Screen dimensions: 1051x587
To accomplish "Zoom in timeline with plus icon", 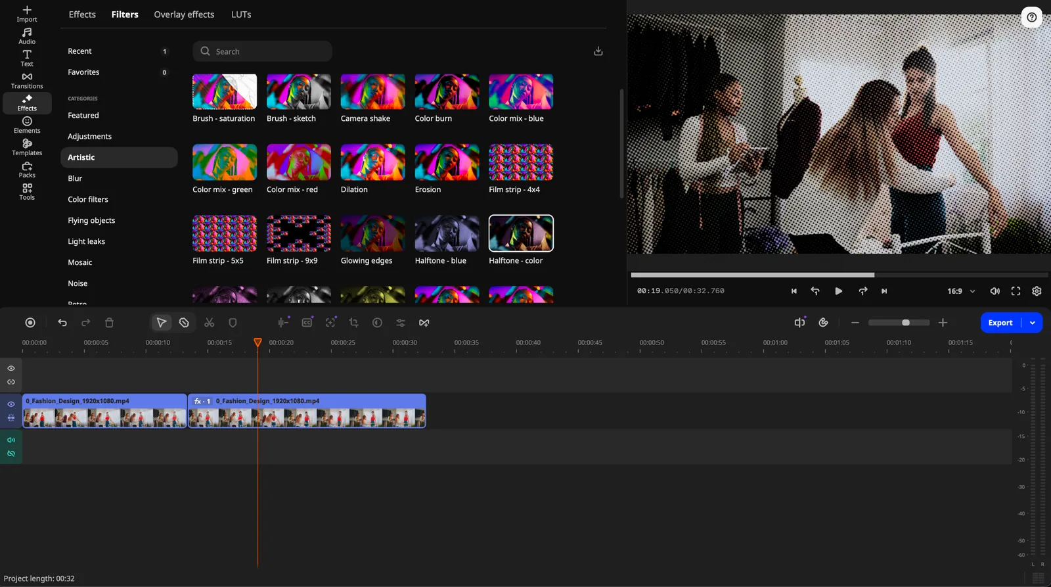I will 943,323.
